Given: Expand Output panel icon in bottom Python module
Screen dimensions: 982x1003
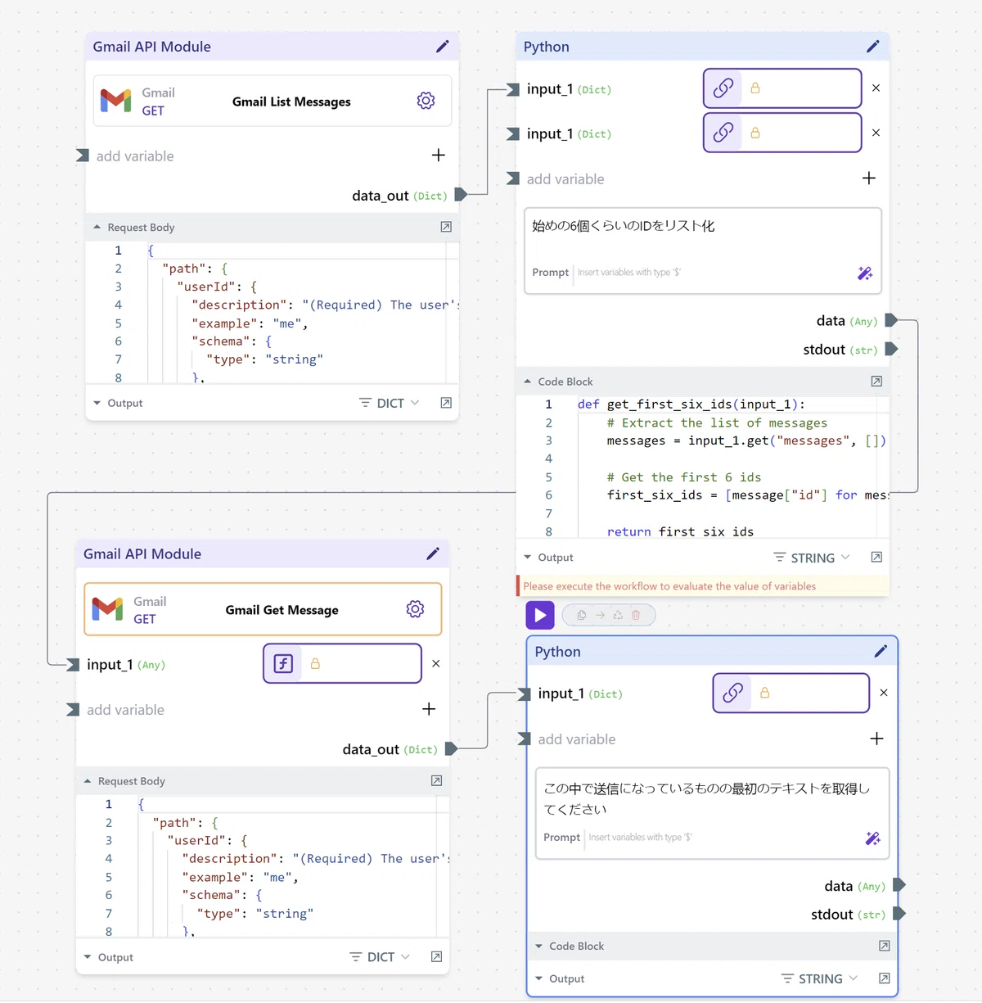Looking at the screenshot, I should [x=885, y=978].
